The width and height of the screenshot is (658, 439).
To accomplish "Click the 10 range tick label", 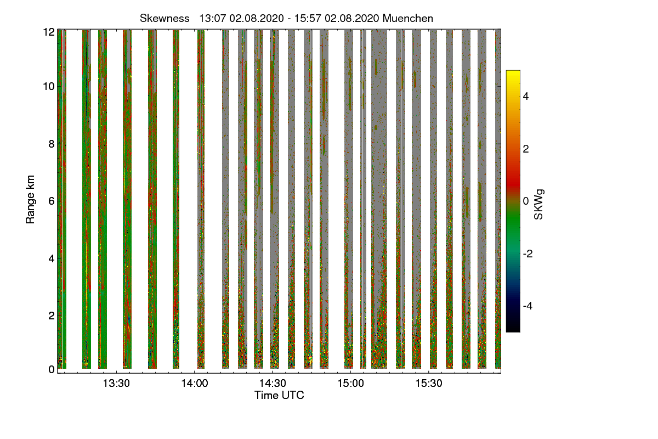I will coord(49,86).
